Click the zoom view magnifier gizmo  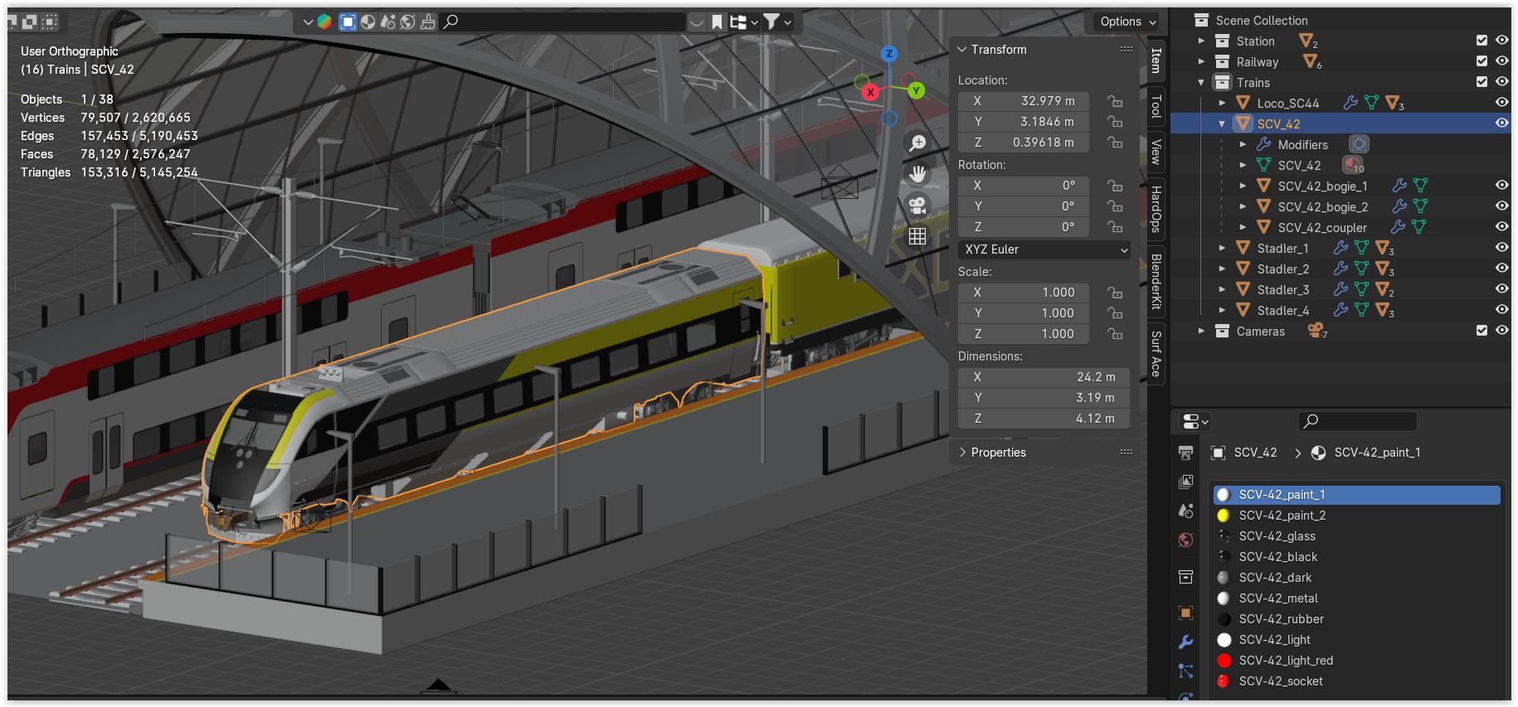click(917, 143)
